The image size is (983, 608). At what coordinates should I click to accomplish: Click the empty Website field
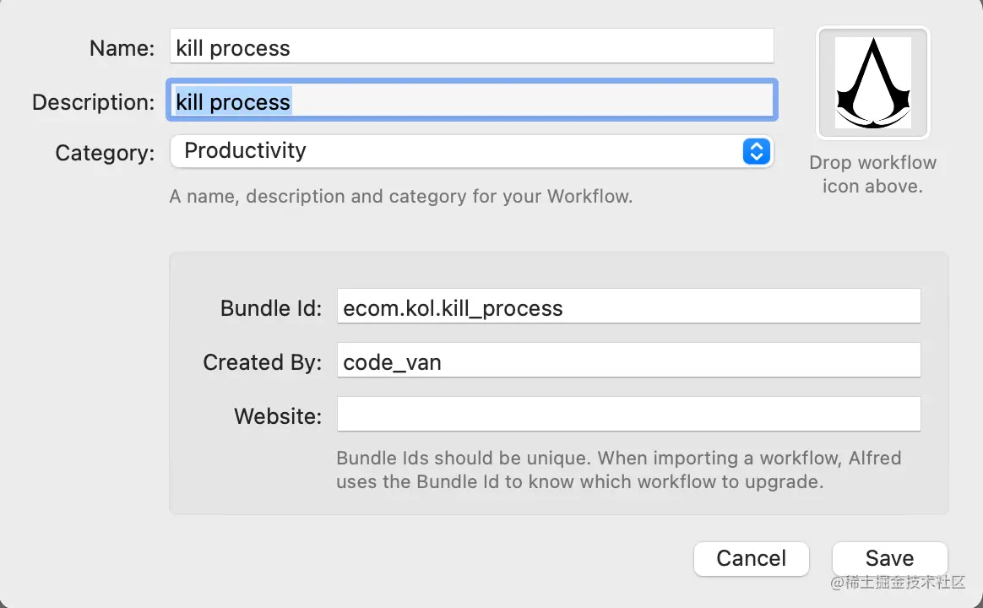click(627, 415)
